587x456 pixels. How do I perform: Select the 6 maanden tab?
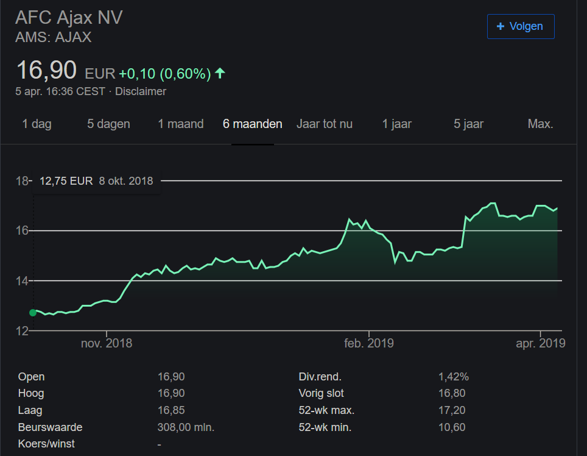252,124
